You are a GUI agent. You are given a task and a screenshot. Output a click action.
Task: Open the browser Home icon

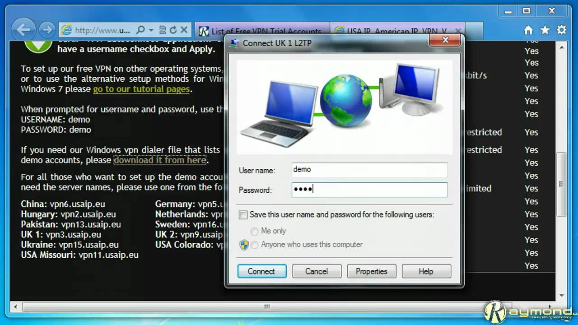pos(528,30)
